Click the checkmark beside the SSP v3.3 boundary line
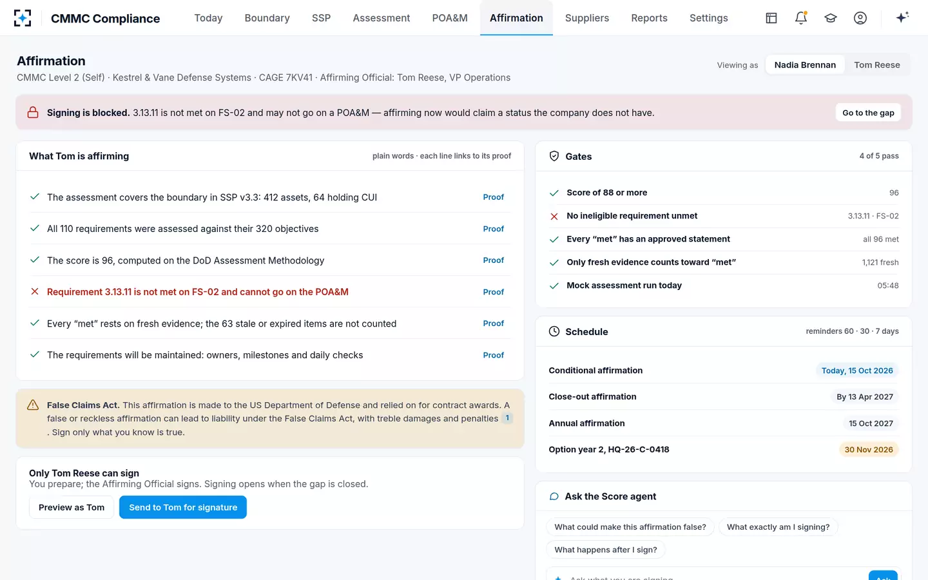 click(x=35, y=197)
